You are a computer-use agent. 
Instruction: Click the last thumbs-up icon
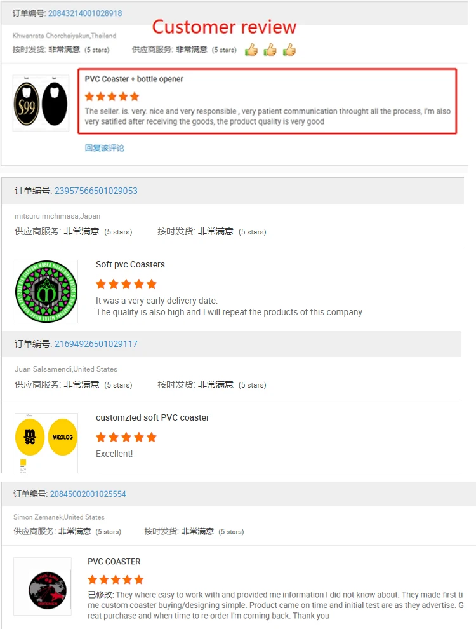tap(289, 50)
